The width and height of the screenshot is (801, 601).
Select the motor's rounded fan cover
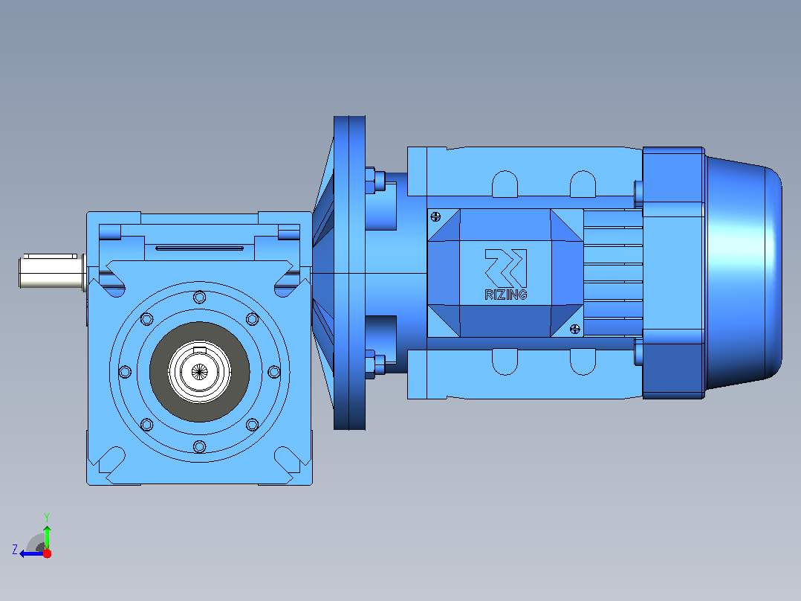tap(744, 273)
